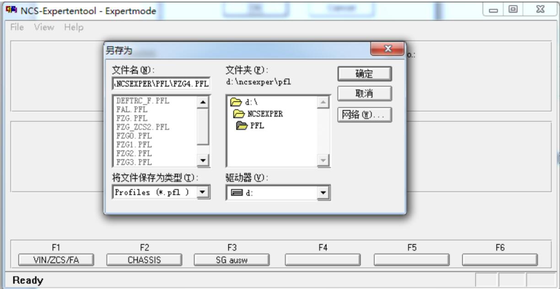Viewport: 560px width, 289px height.
Task: Focus the 文件名 filename input field
Action: coord(161,84)
